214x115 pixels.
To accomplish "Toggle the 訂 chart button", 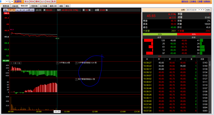I will click(x=24, y=10).
